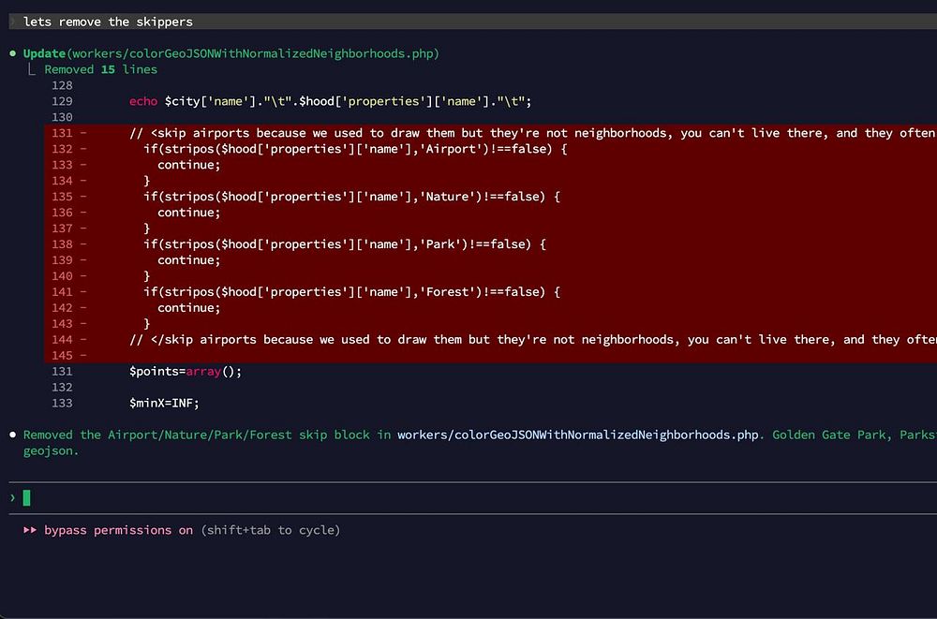Click the prompt chevron before the input cursor
937x619 pixels.
(x=12, y=497)
